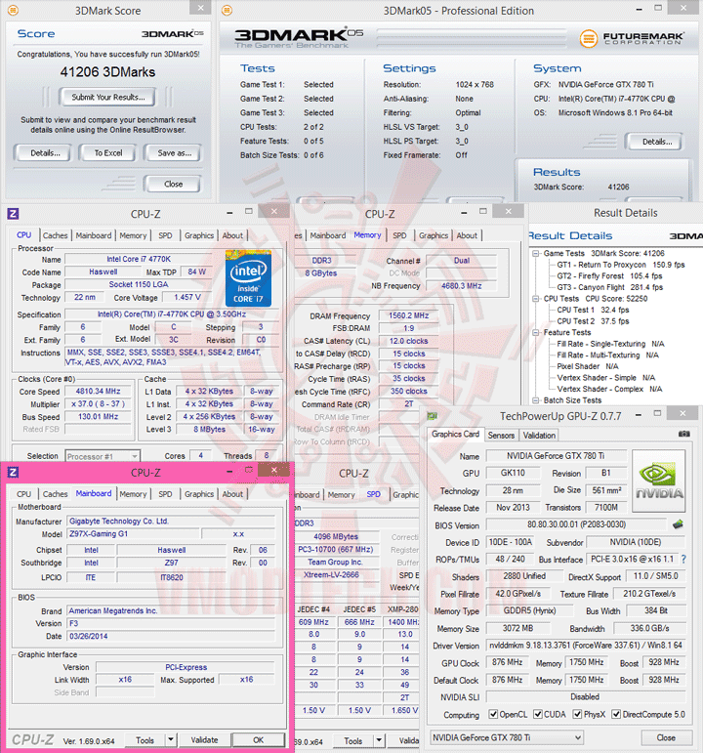Click the DRAM Frequency value 1560.2 MHz
703x753 pixels.
pyautogui.click(x=409, y=315)
